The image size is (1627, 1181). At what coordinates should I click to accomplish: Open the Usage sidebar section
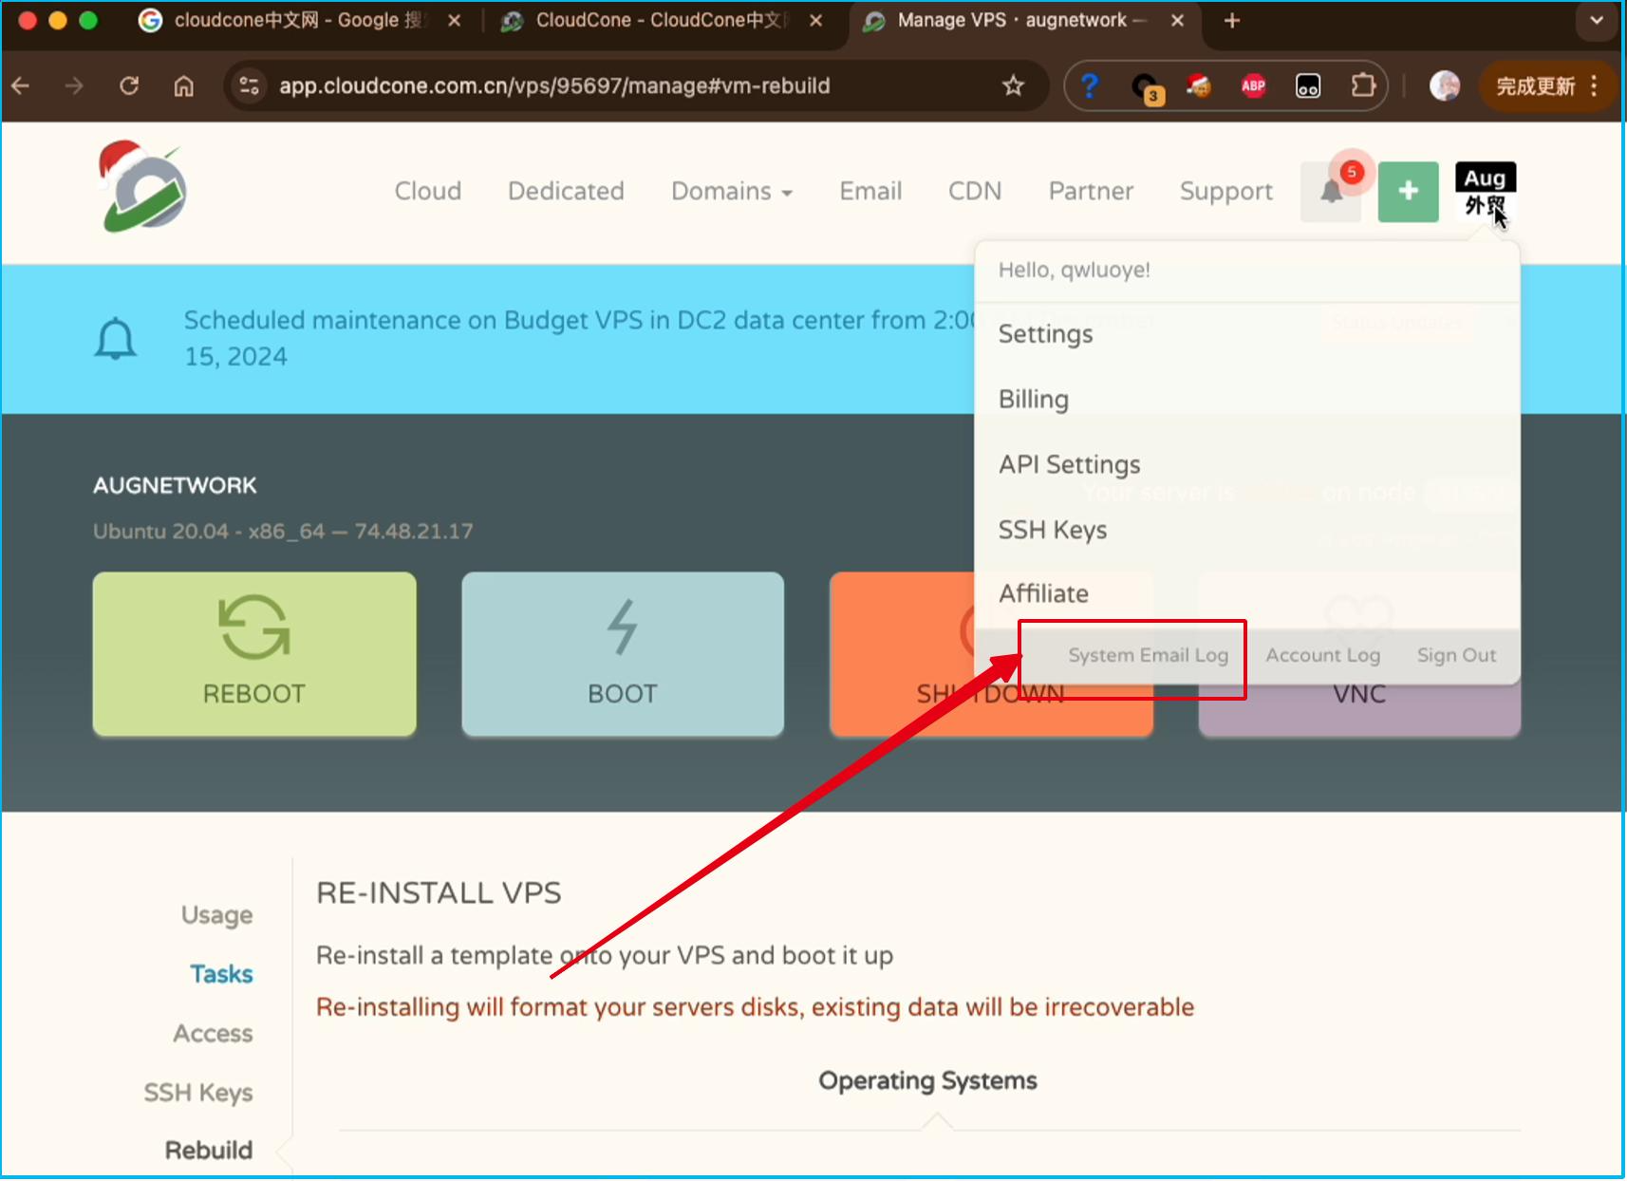[217, 915]
